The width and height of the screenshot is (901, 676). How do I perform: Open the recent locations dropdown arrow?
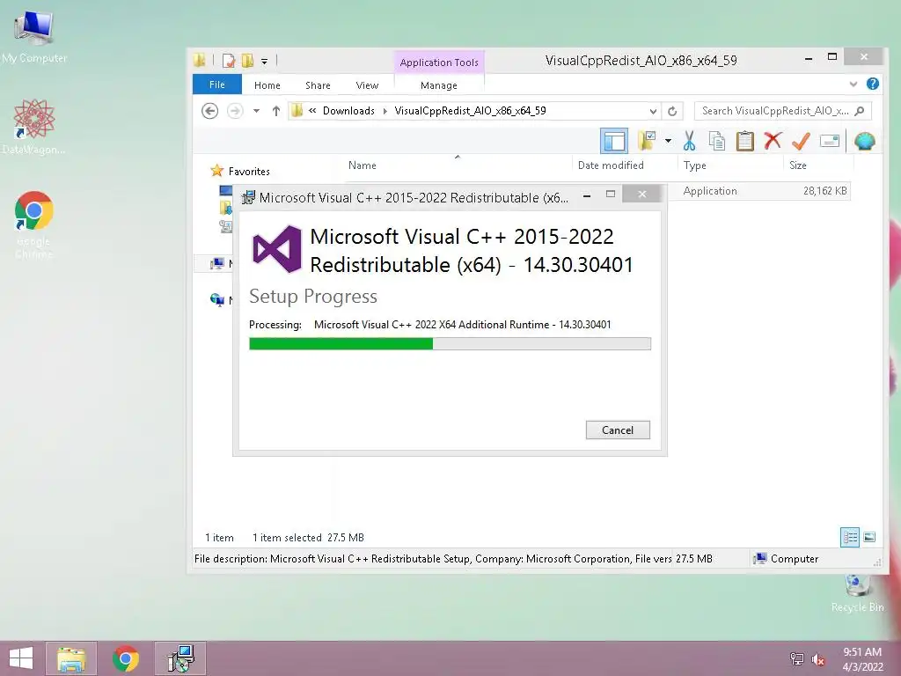point(256,110)
